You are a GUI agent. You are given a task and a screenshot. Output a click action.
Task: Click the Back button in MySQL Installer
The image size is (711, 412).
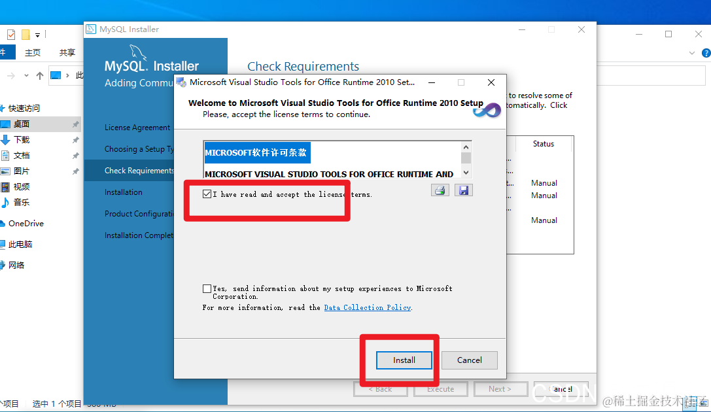(x=381, y=389)
